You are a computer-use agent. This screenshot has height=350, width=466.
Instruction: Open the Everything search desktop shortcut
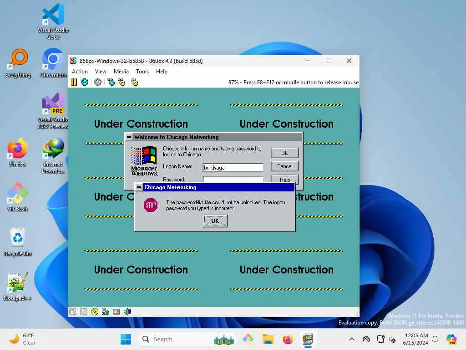pos(18,63)
